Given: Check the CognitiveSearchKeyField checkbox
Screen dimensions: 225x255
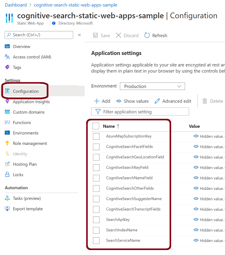Looking at the screenshot, I should pyautogui.click(x=96, y=168).
